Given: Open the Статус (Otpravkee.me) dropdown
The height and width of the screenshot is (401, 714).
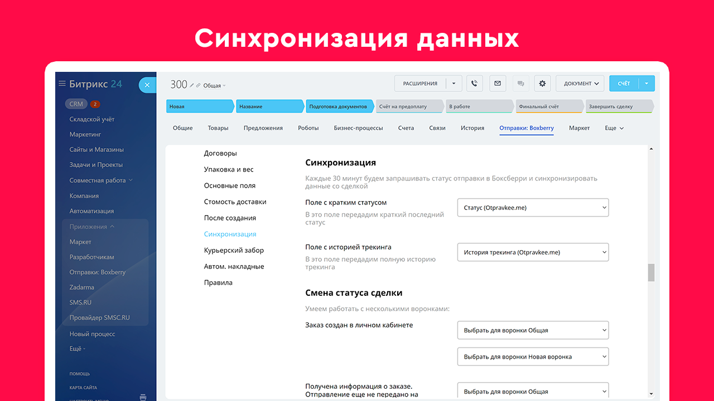Looking at the screenshot, I should 532,208.
